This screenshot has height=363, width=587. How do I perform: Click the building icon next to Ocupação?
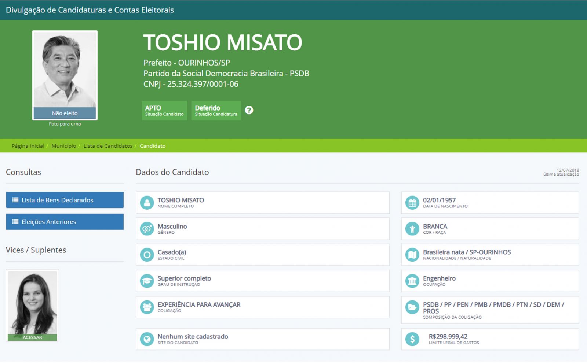pos(412,281)
